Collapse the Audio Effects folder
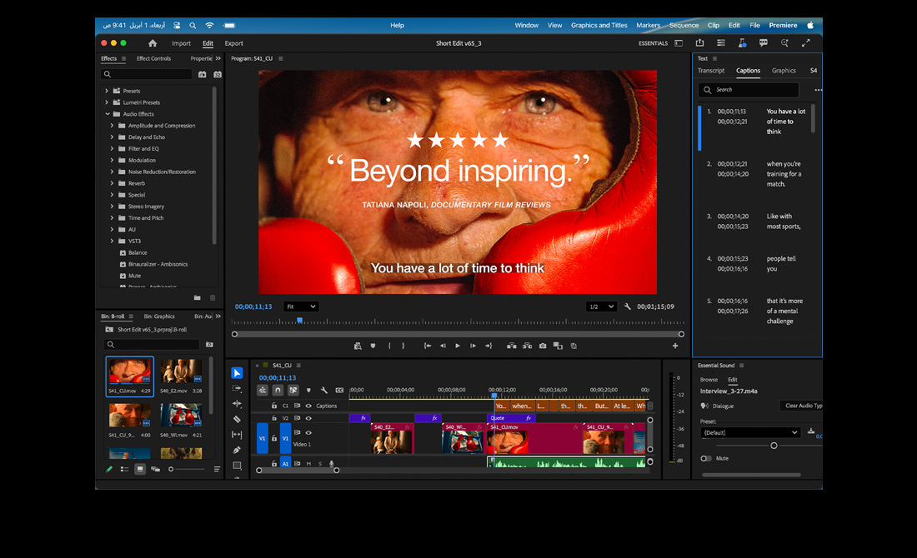 107,113
